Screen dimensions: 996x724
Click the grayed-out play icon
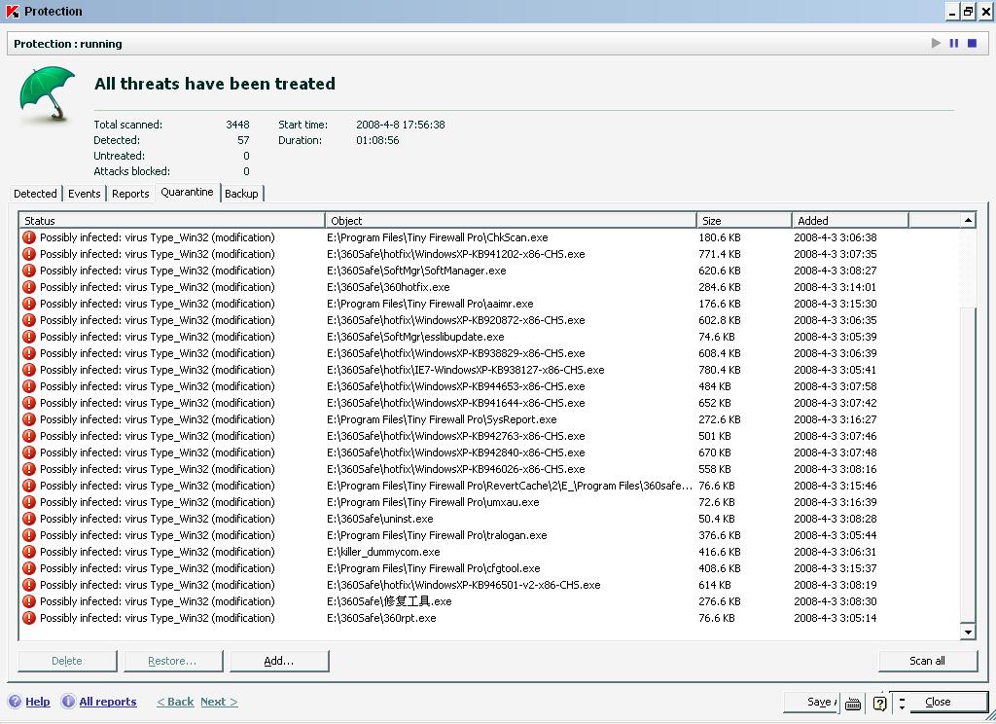click(936, 44)
